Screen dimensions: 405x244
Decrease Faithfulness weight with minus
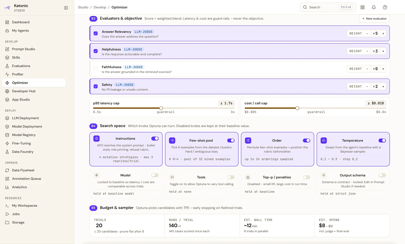pyautogui.click(x=367, y=69)
